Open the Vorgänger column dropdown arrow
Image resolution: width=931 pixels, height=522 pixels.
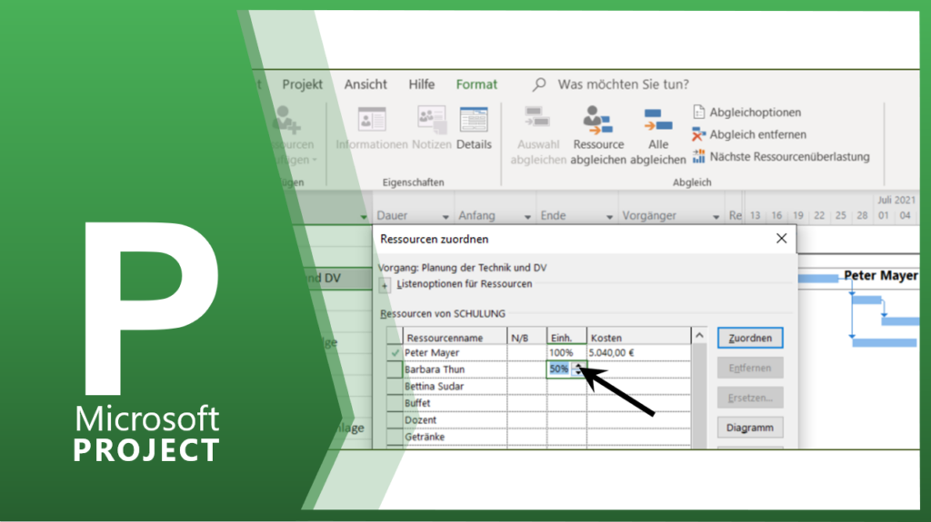click(716, 217)
